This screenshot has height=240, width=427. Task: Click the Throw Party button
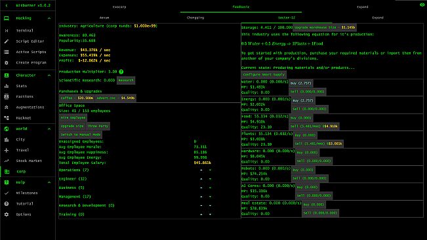click(98, 126)
